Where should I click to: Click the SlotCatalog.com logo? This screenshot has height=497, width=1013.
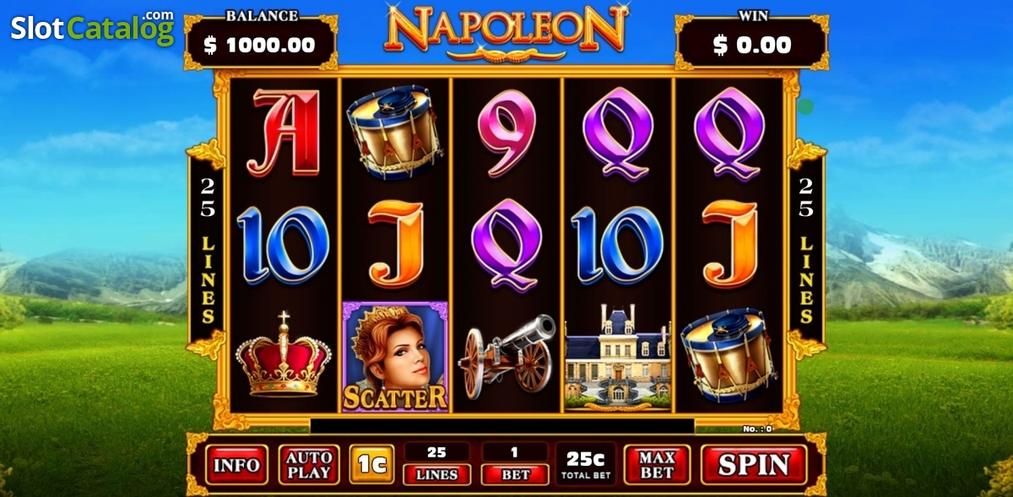(x=92, y=28)
